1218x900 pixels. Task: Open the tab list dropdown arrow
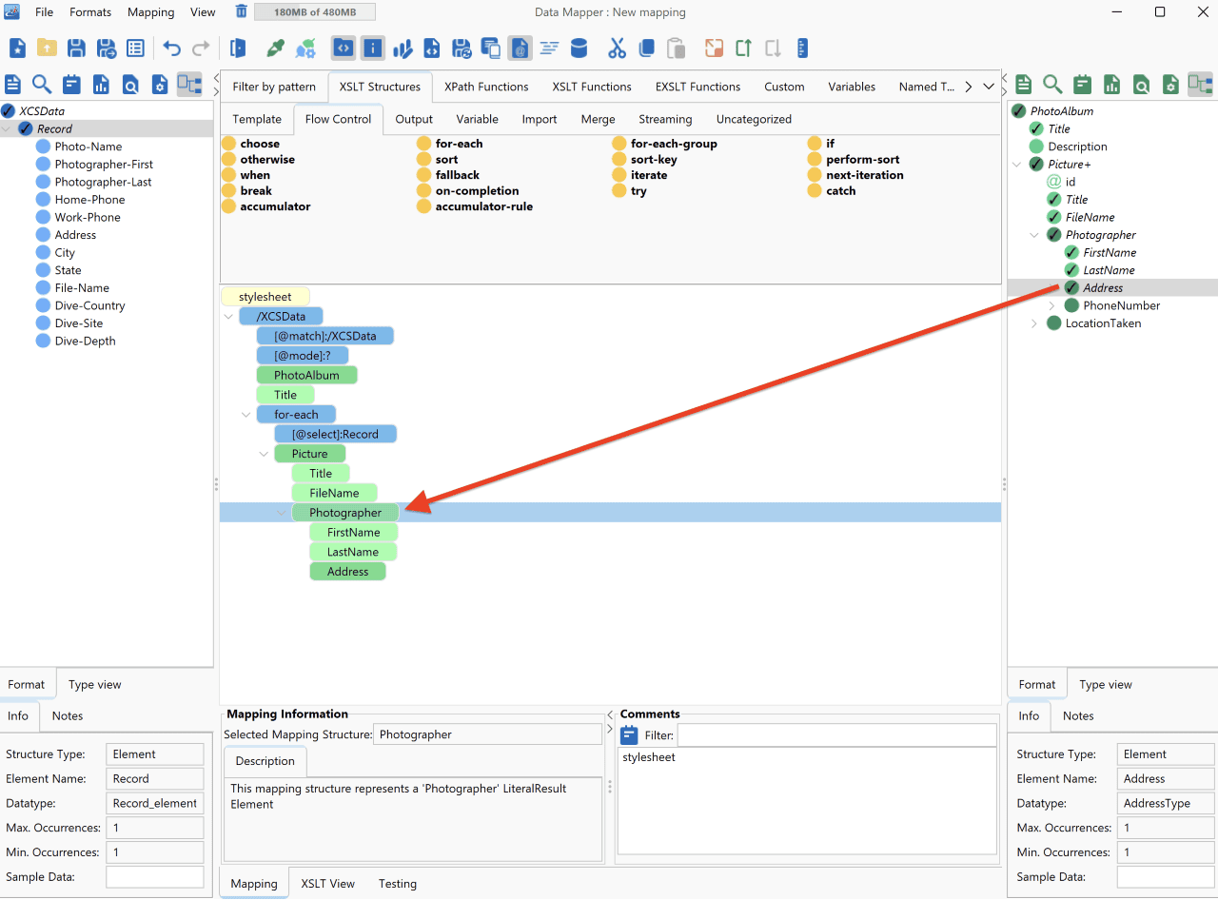(989, 87)
